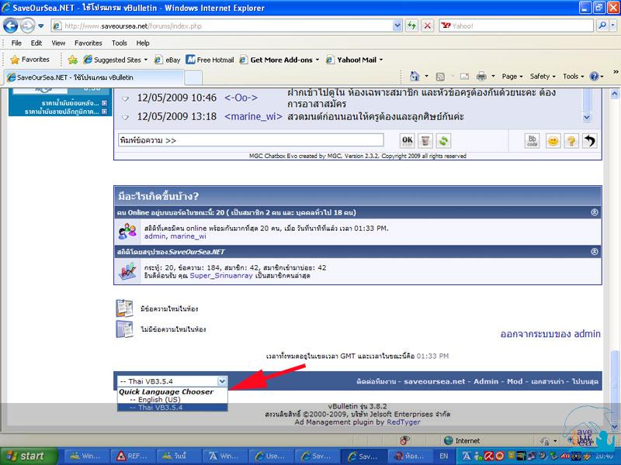The image size is (621, 465).
Task: Collapse the users online section
Action: point(595,212)
